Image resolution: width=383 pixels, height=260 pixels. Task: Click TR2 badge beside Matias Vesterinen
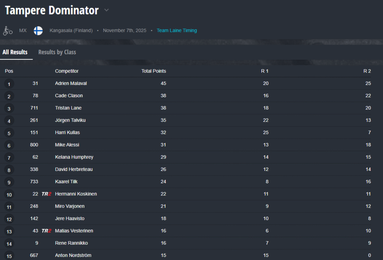click(46, 231)
